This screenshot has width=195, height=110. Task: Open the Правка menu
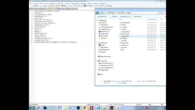point(36,3)
